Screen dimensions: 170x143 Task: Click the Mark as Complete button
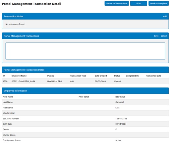click(158, 3)
